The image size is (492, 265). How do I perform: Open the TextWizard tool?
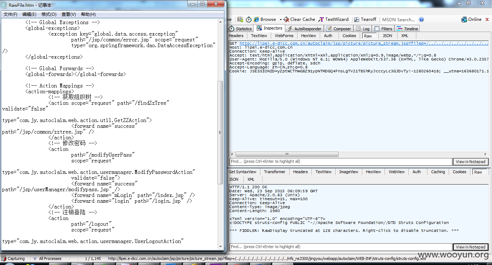coord(334,19)
